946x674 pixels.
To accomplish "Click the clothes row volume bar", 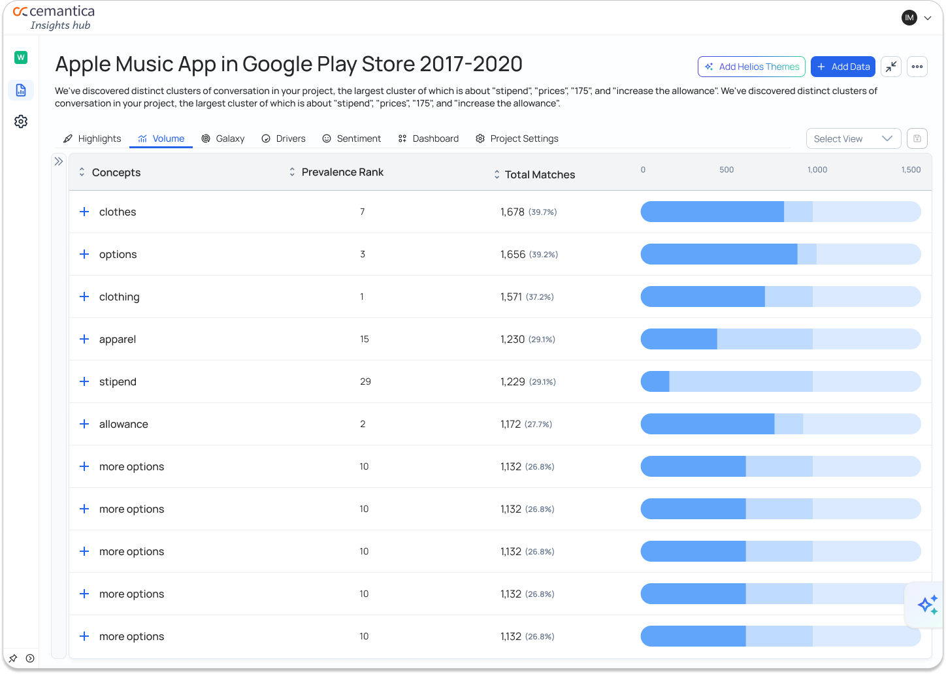I will (x=781, y=212).
